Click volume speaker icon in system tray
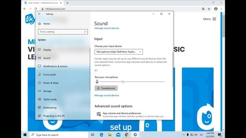Viewport: 246px width, 138px height. coord(196,135)
